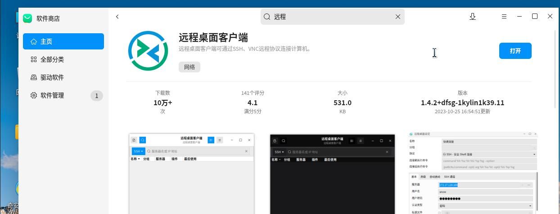Image resolution: width=560 pixels, height=214 pixels.
Task: Click the 2023-10-25 update date text
Action: (x=462, y=111)
